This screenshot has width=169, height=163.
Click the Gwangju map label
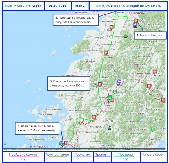108,106
